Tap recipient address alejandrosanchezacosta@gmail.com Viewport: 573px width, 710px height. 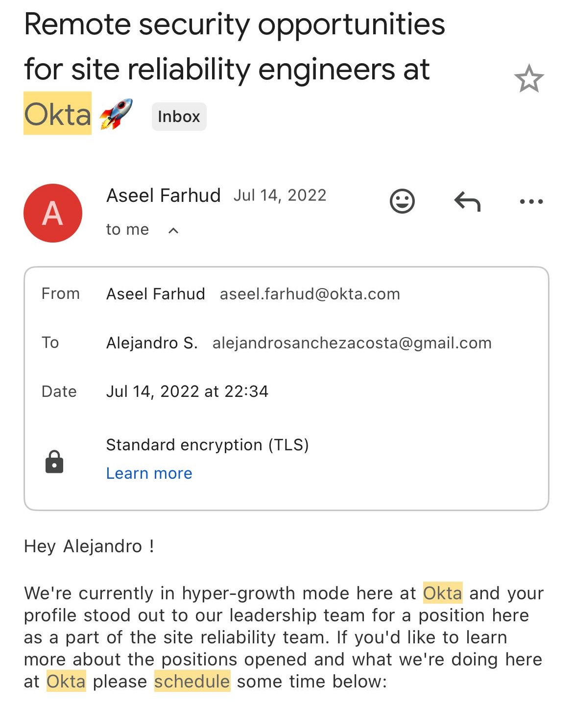(352, 343)
